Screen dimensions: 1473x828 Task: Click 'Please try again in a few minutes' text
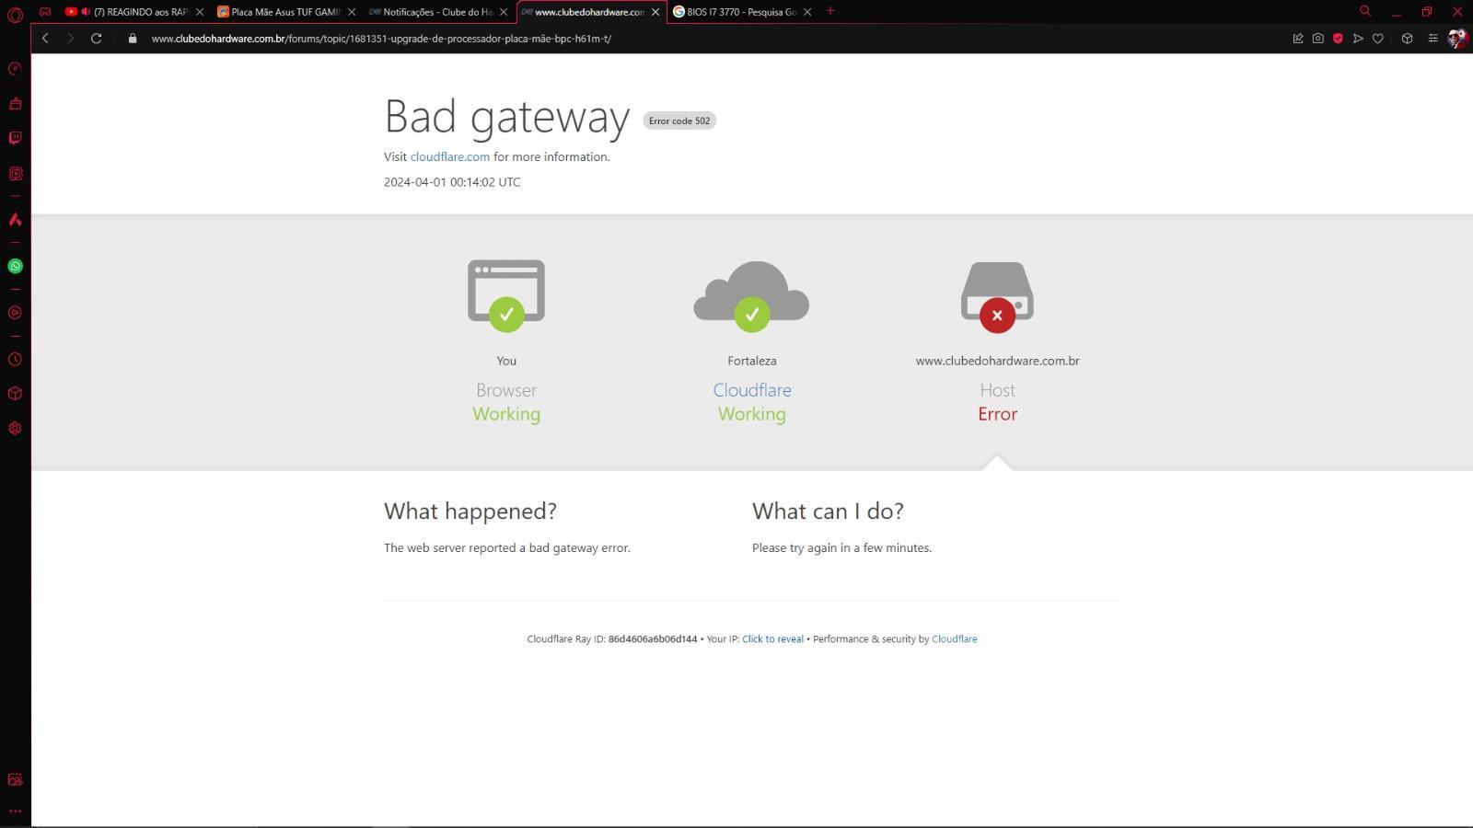pyautogui.click(x=841, y=548)
